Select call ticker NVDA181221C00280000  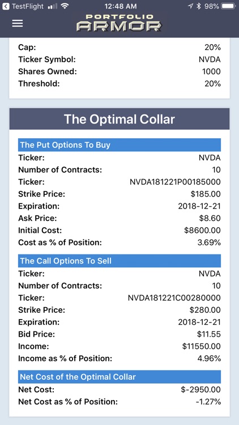tap(174, 298)
